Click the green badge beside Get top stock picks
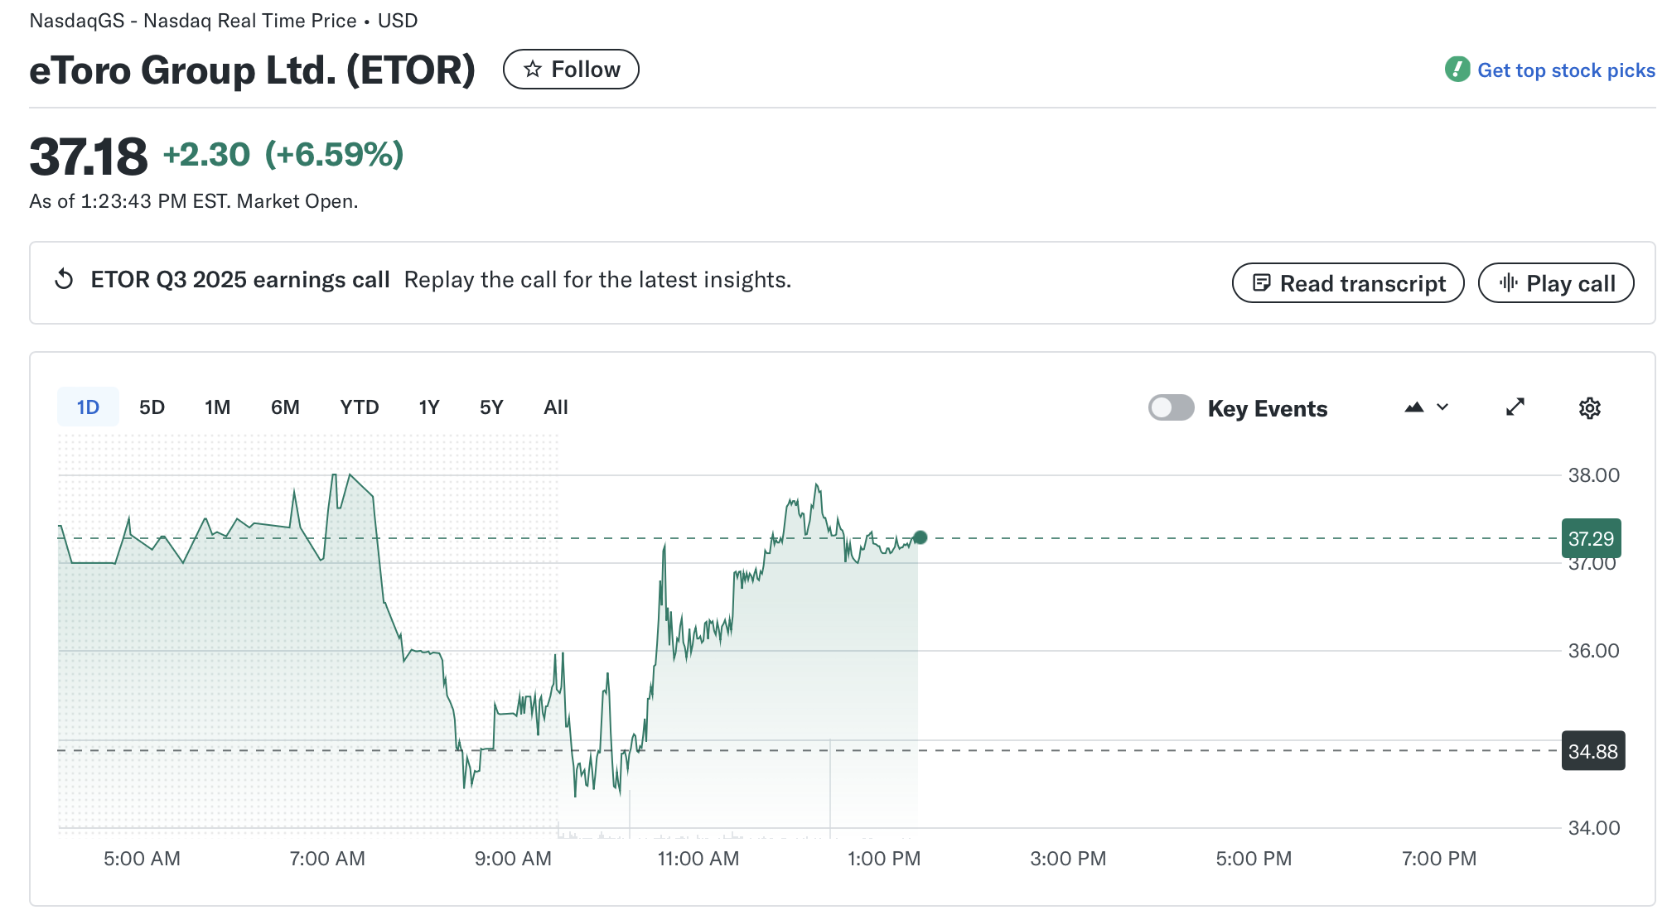Image resolution: width=1667 pixels, height=915 pixels. [x=1458, y=70]
